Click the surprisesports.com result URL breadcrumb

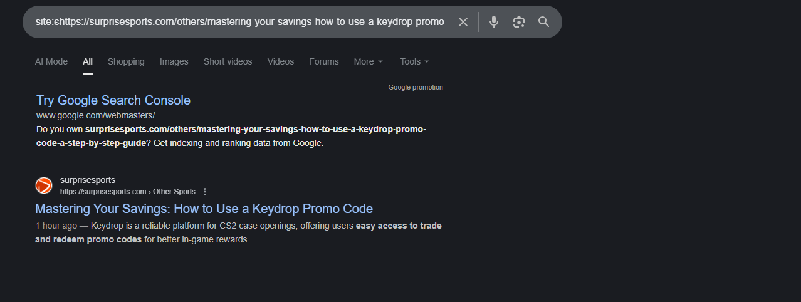pyautogui.click(x=127, y=192)
